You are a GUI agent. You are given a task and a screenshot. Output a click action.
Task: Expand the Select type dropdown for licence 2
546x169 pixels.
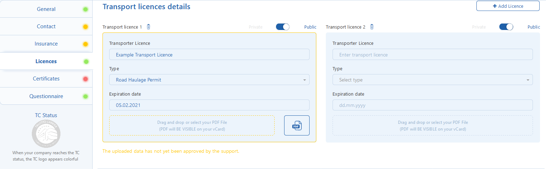[433, 80]
